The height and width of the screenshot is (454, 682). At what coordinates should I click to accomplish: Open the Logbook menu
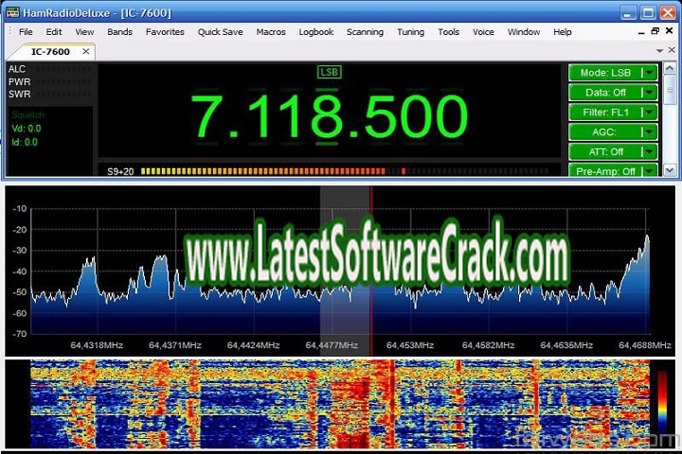[x=315, y=32]
